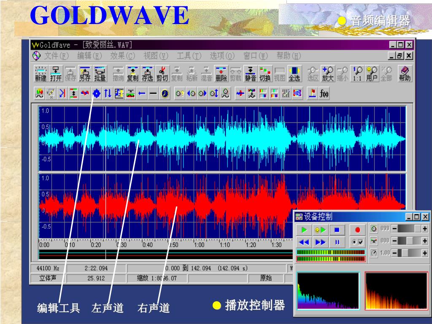Click the 缩小 (Zoom Out) toolbar button
This screenshot has width=432, height=324.
[342, 73]
